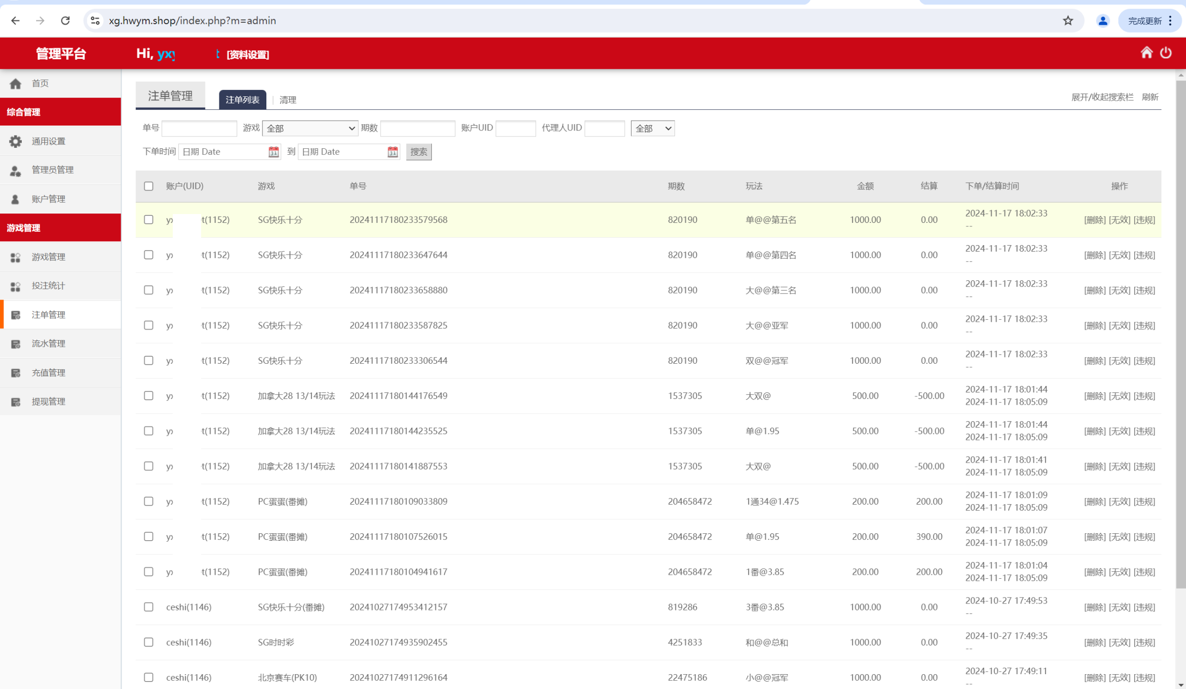Toggle the select-all checkbox in table header

click(x=148, y=186)
